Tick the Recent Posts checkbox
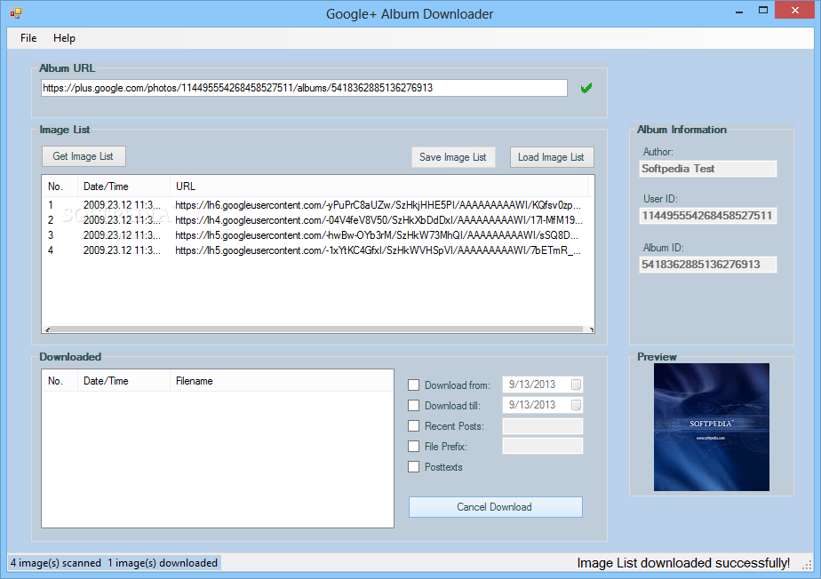Viewport: 821px width, 579px height. [x=414, y=426]
